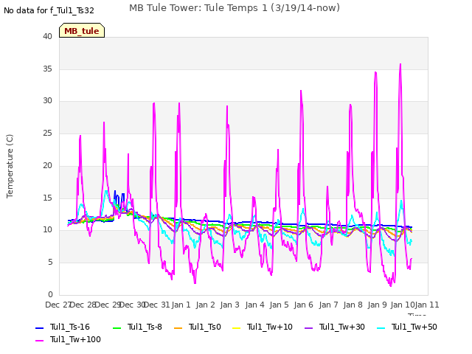
Task: Click the 20 y-axis tick label
Action: [x=47, y=165]
